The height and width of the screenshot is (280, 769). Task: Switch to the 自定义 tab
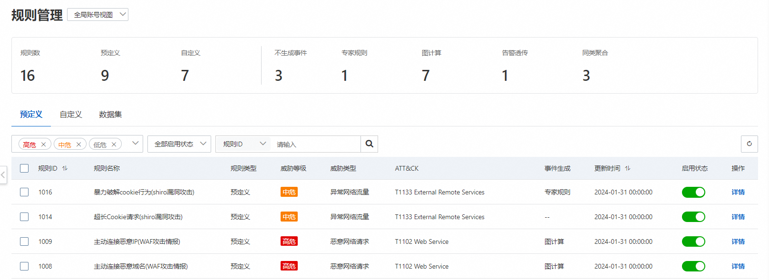point(71,115)
